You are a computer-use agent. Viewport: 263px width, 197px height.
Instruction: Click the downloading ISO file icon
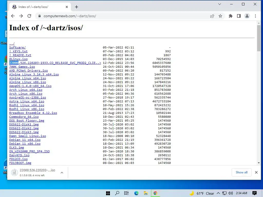pos(14,172)
